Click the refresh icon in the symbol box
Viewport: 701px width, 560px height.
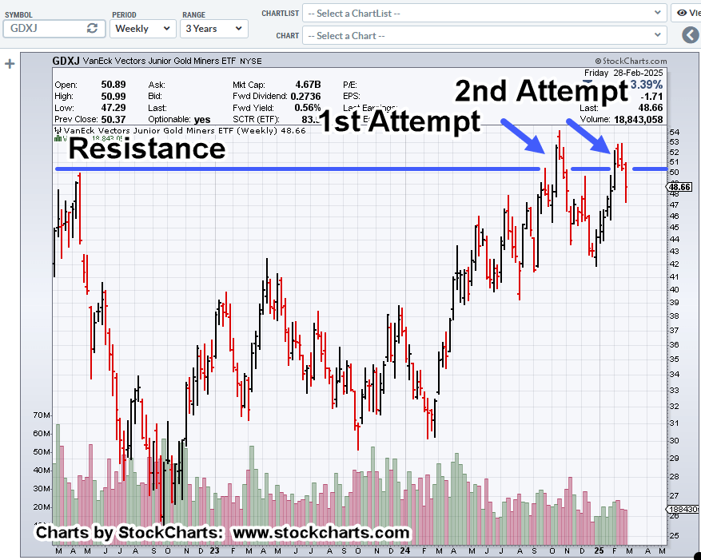(92, 28)
